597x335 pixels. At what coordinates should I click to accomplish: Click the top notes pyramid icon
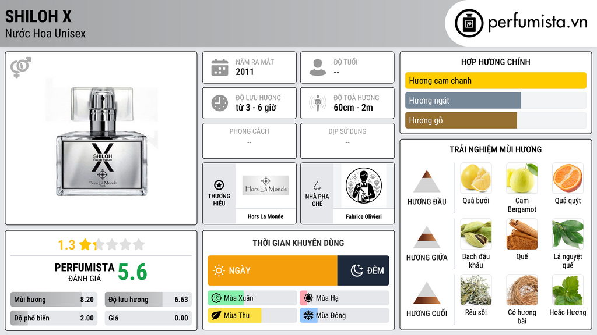point(427,181)
